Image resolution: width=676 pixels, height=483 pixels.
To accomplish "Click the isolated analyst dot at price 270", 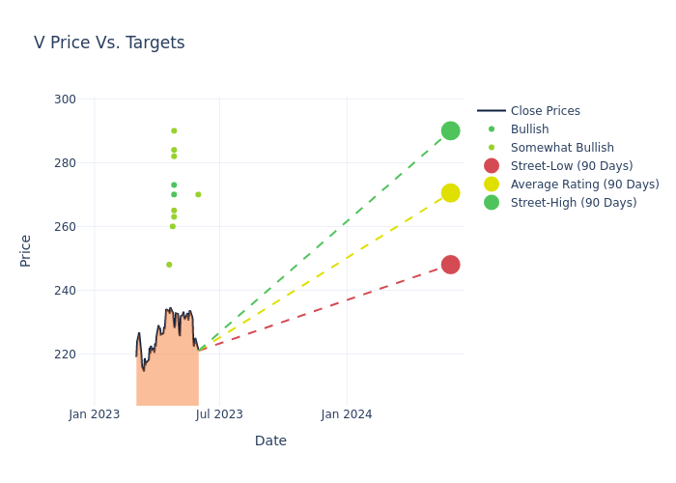I will (198, 194).
